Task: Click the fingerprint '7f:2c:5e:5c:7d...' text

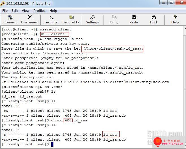Action: click(55, 82)
